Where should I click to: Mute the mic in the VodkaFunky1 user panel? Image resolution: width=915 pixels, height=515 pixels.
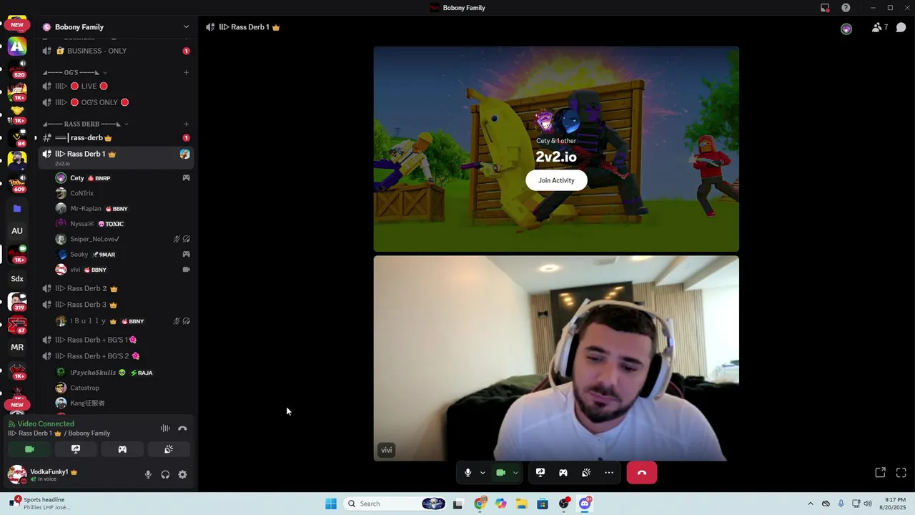[x=148, y=474]
